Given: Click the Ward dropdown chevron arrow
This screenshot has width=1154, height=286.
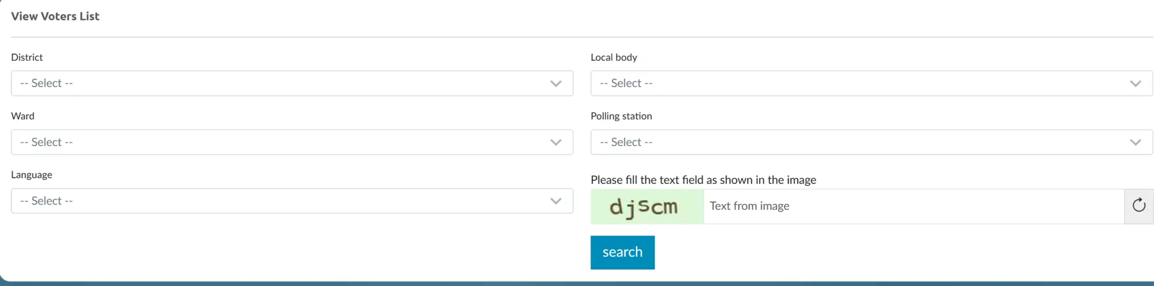Looking at the screenshot, I should pyautogui.click(x=556, y=142).
